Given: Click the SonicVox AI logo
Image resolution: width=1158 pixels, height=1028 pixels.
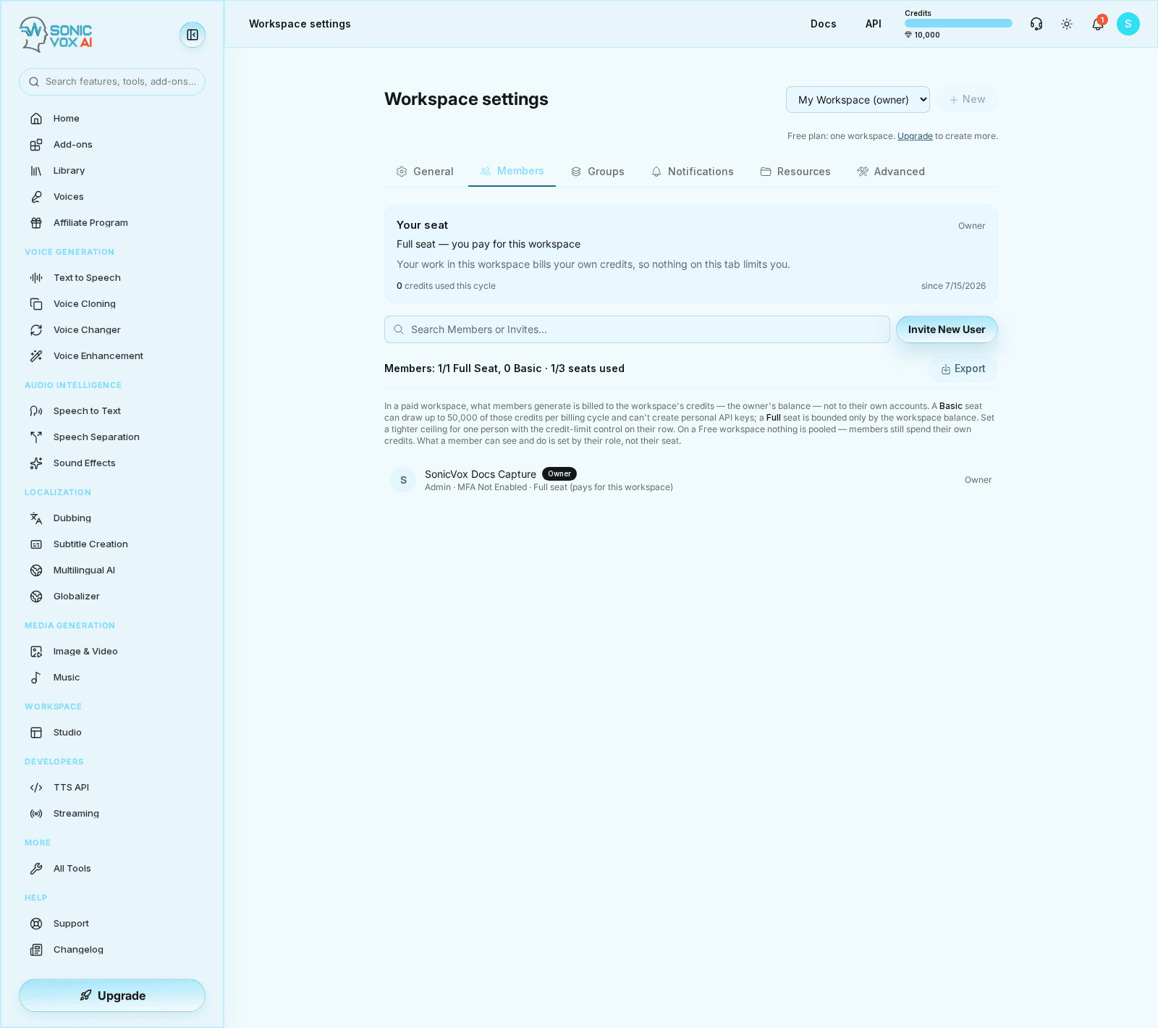Looking at the screenshot, I should pos(56,35).
